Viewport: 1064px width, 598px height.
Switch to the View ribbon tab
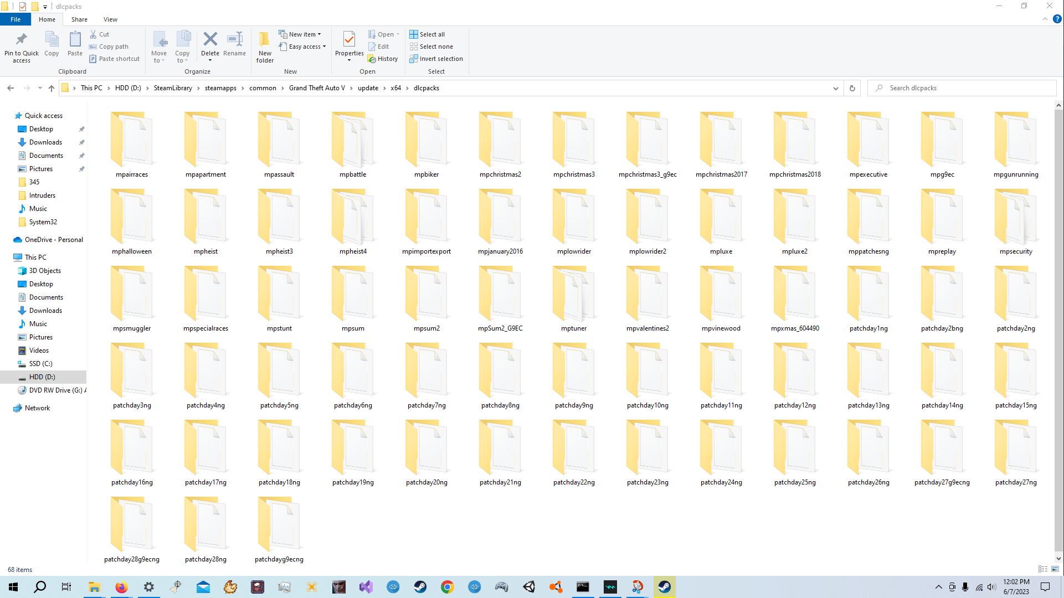[x=110, y=19]
